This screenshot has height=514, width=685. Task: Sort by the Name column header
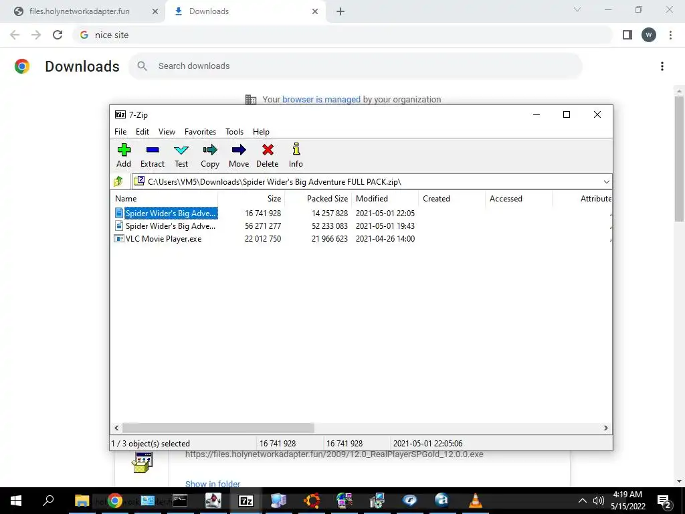click(x=164, y=198)
